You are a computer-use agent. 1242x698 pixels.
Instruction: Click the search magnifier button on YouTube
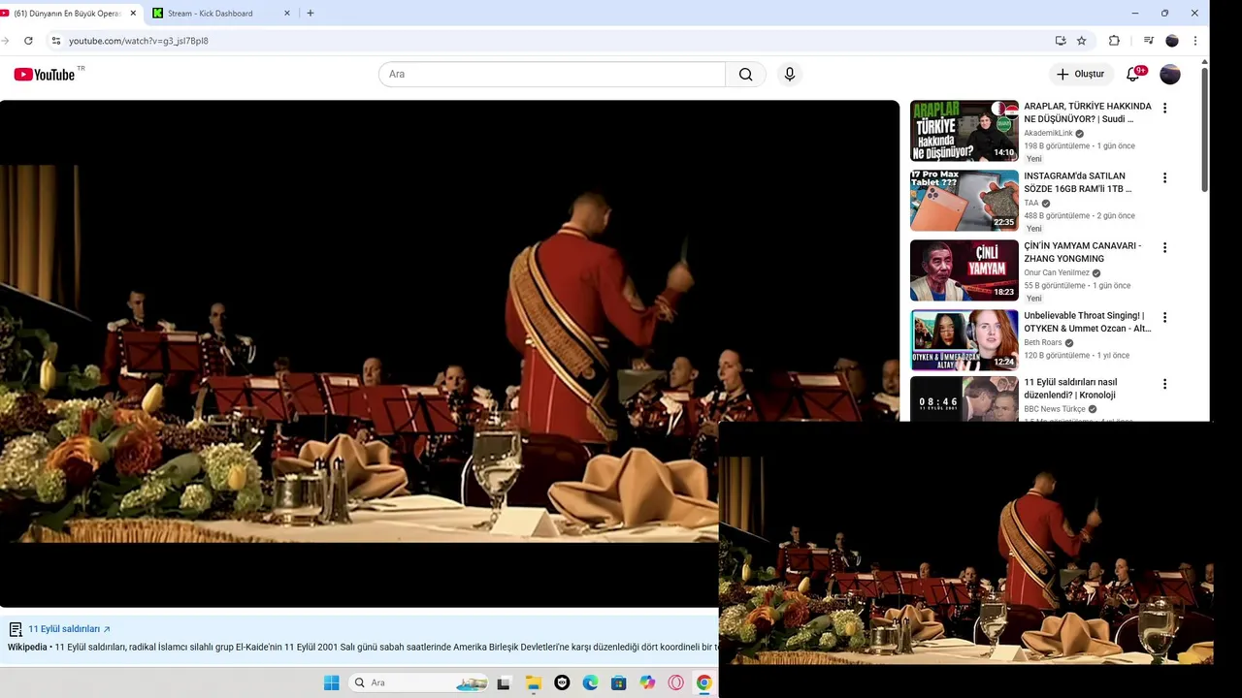(x=745, y=75)
